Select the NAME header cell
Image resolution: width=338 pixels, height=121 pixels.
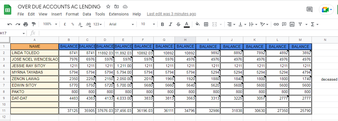click(34, 46)
